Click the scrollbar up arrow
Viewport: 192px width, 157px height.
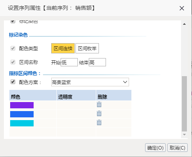click(184, 24)
